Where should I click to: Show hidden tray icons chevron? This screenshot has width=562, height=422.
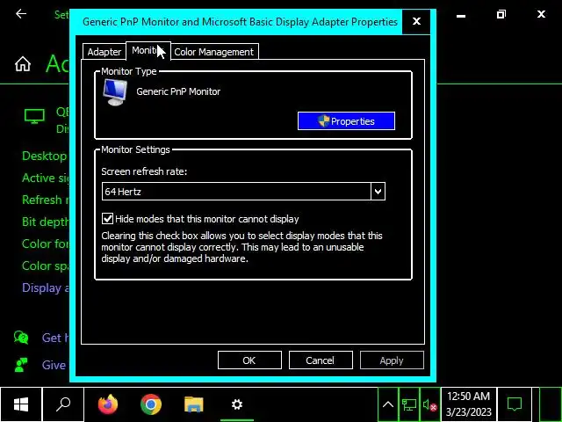click(388, 404)
